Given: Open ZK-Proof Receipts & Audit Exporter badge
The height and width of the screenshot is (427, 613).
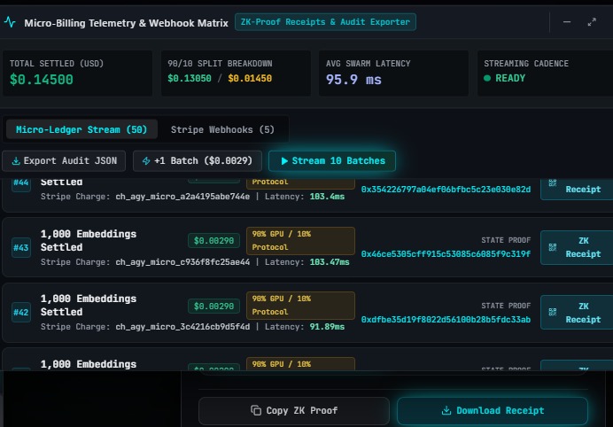Looking at the screenshot, I should pyautogui.click(x=325, y=22).
